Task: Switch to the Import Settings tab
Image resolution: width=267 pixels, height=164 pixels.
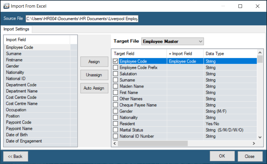Action: click(x=16, y=29)
